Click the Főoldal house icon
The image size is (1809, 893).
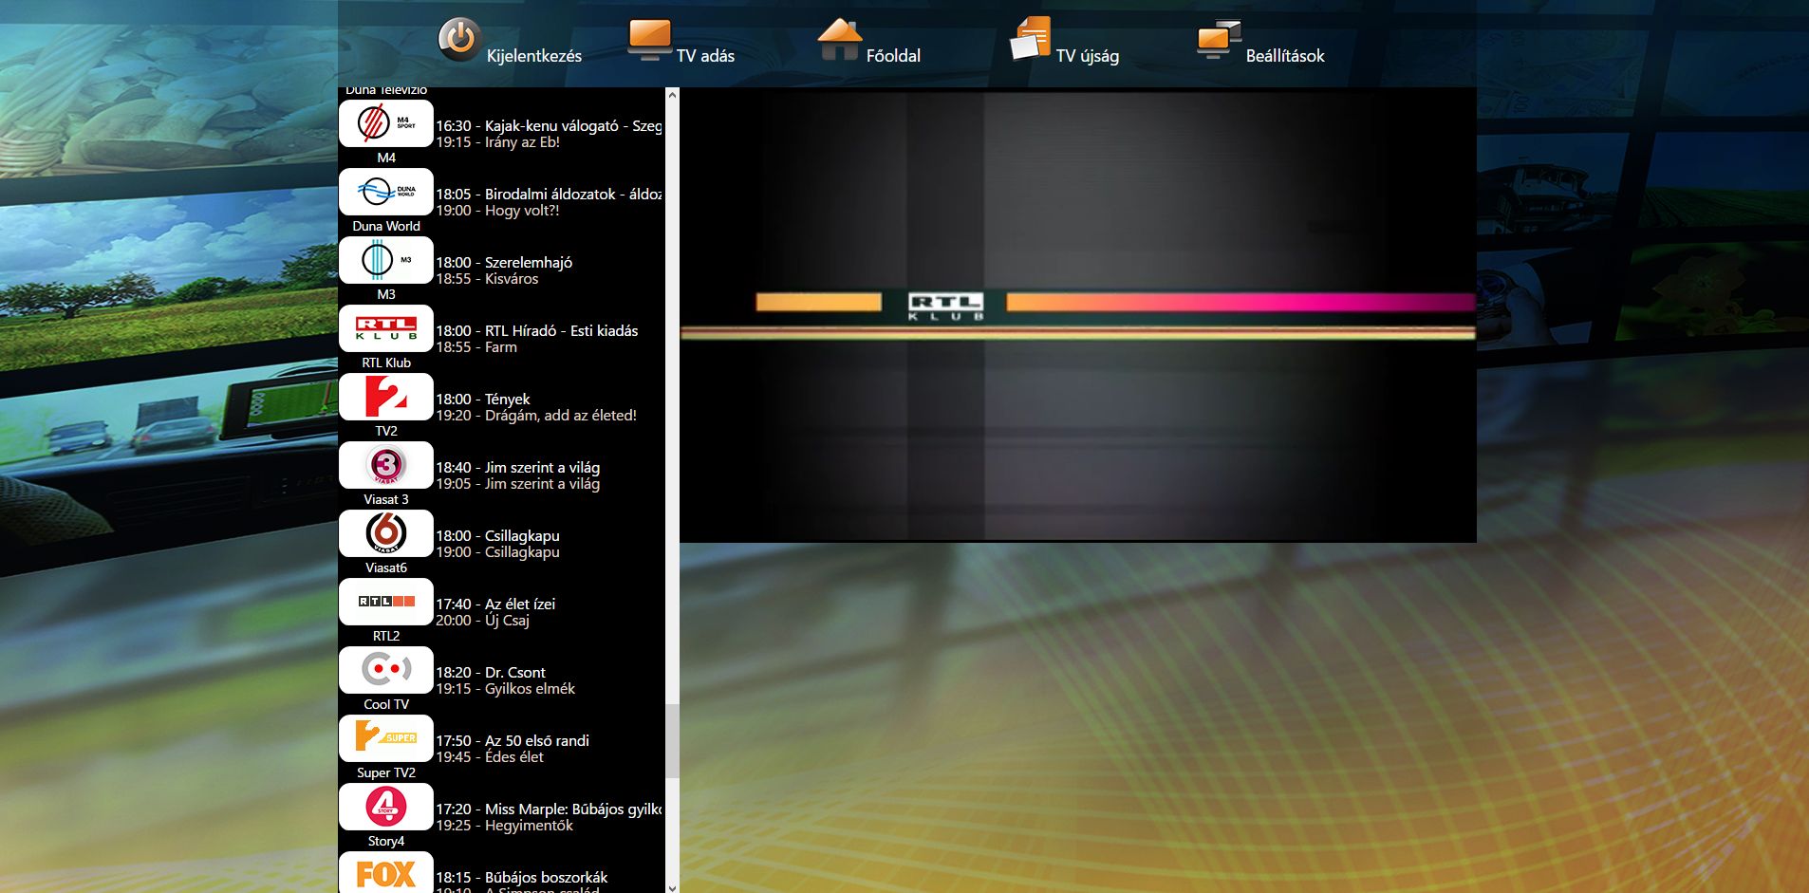(x=840, y=40)
